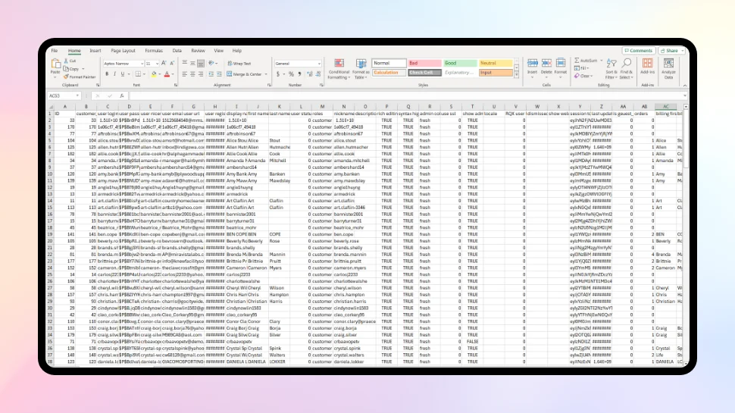Open the Help tab
Screen dimensions: 735x413
(237, 51)
